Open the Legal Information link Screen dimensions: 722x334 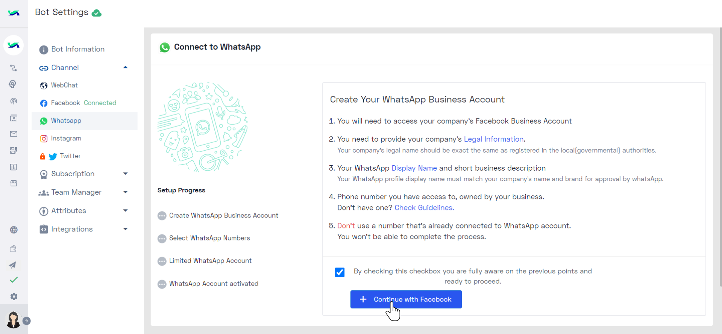point(493,139)
